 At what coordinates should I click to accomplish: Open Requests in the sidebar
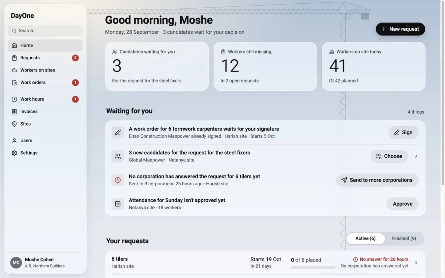point(45,58)
